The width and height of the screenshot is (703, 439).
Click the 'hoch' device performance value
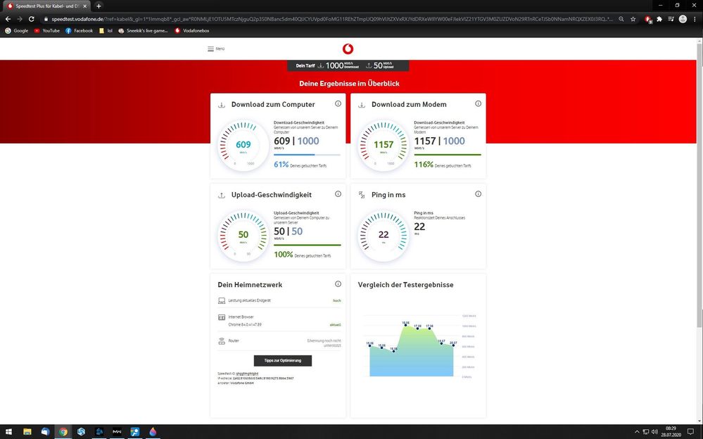coord(336,301)
